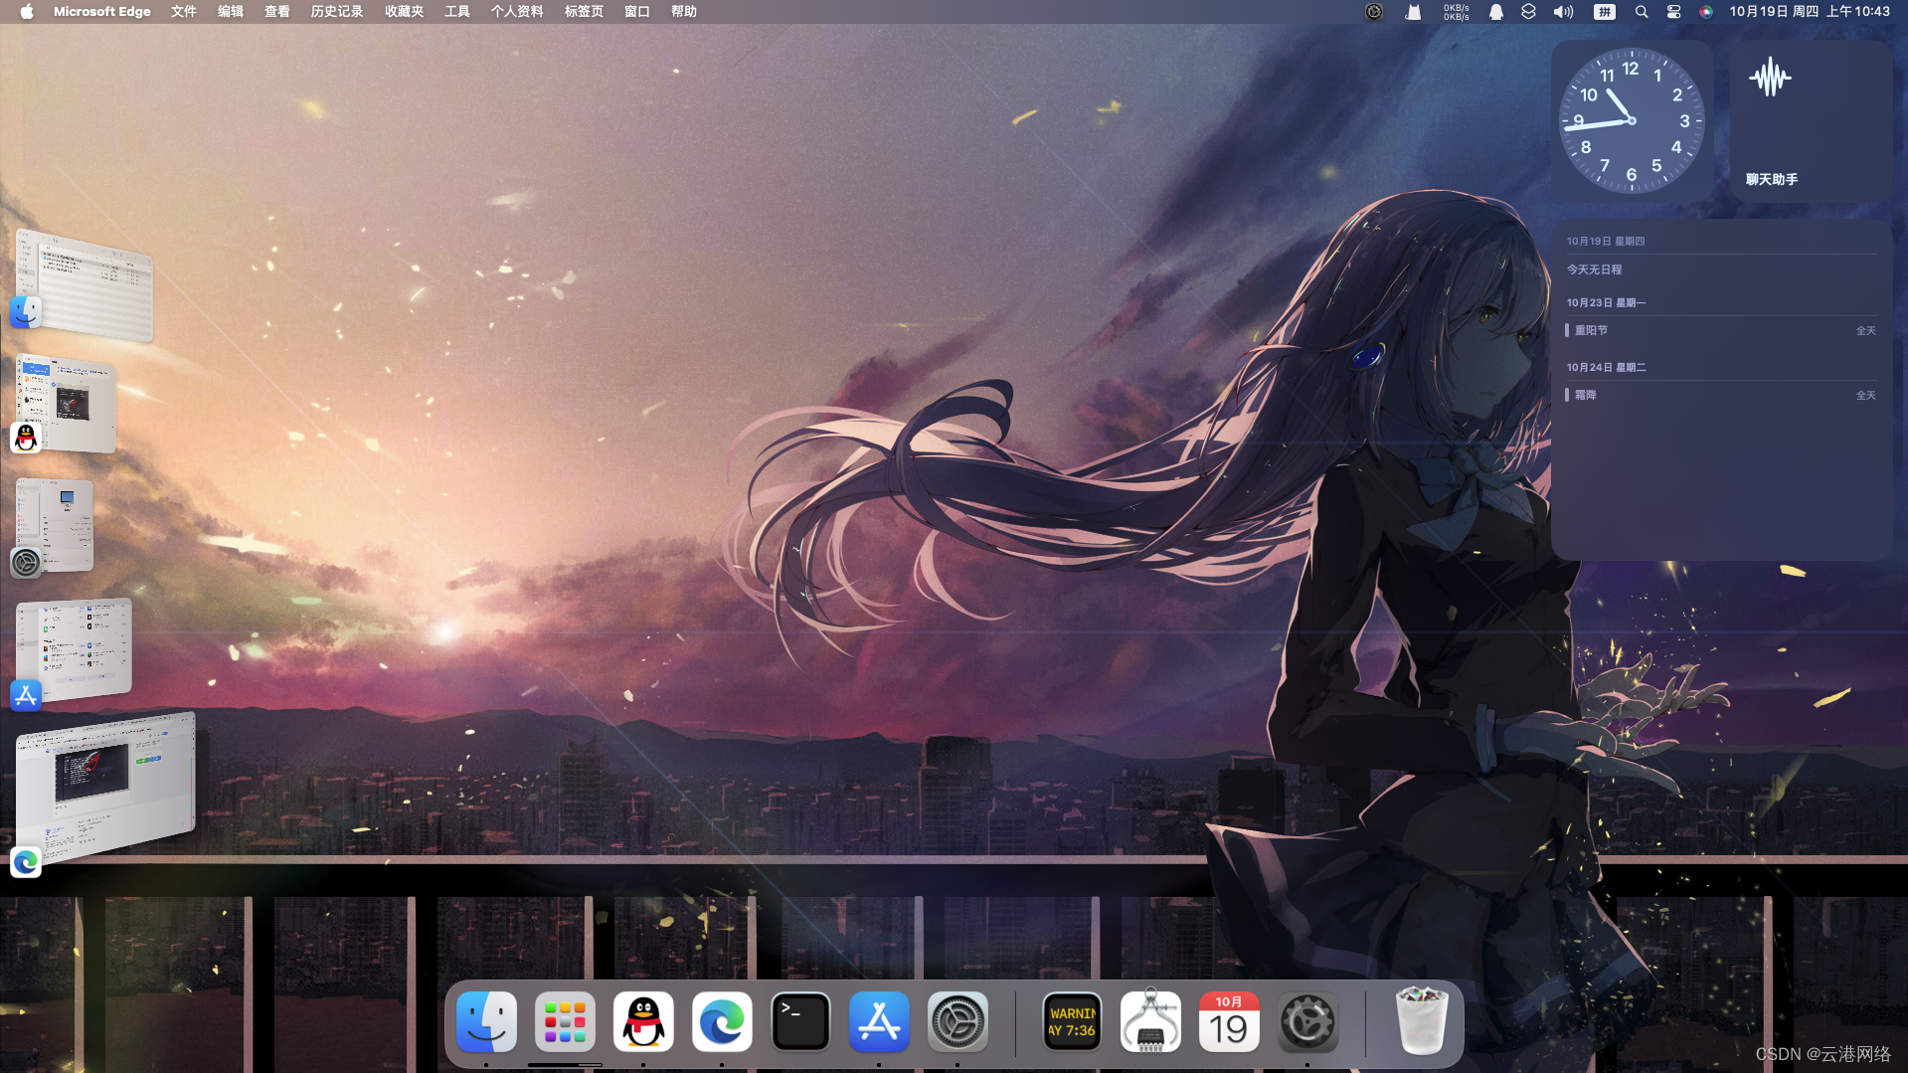Open the volume control in menu bar
The image size is (1908, 1073).
[1563, 12]
